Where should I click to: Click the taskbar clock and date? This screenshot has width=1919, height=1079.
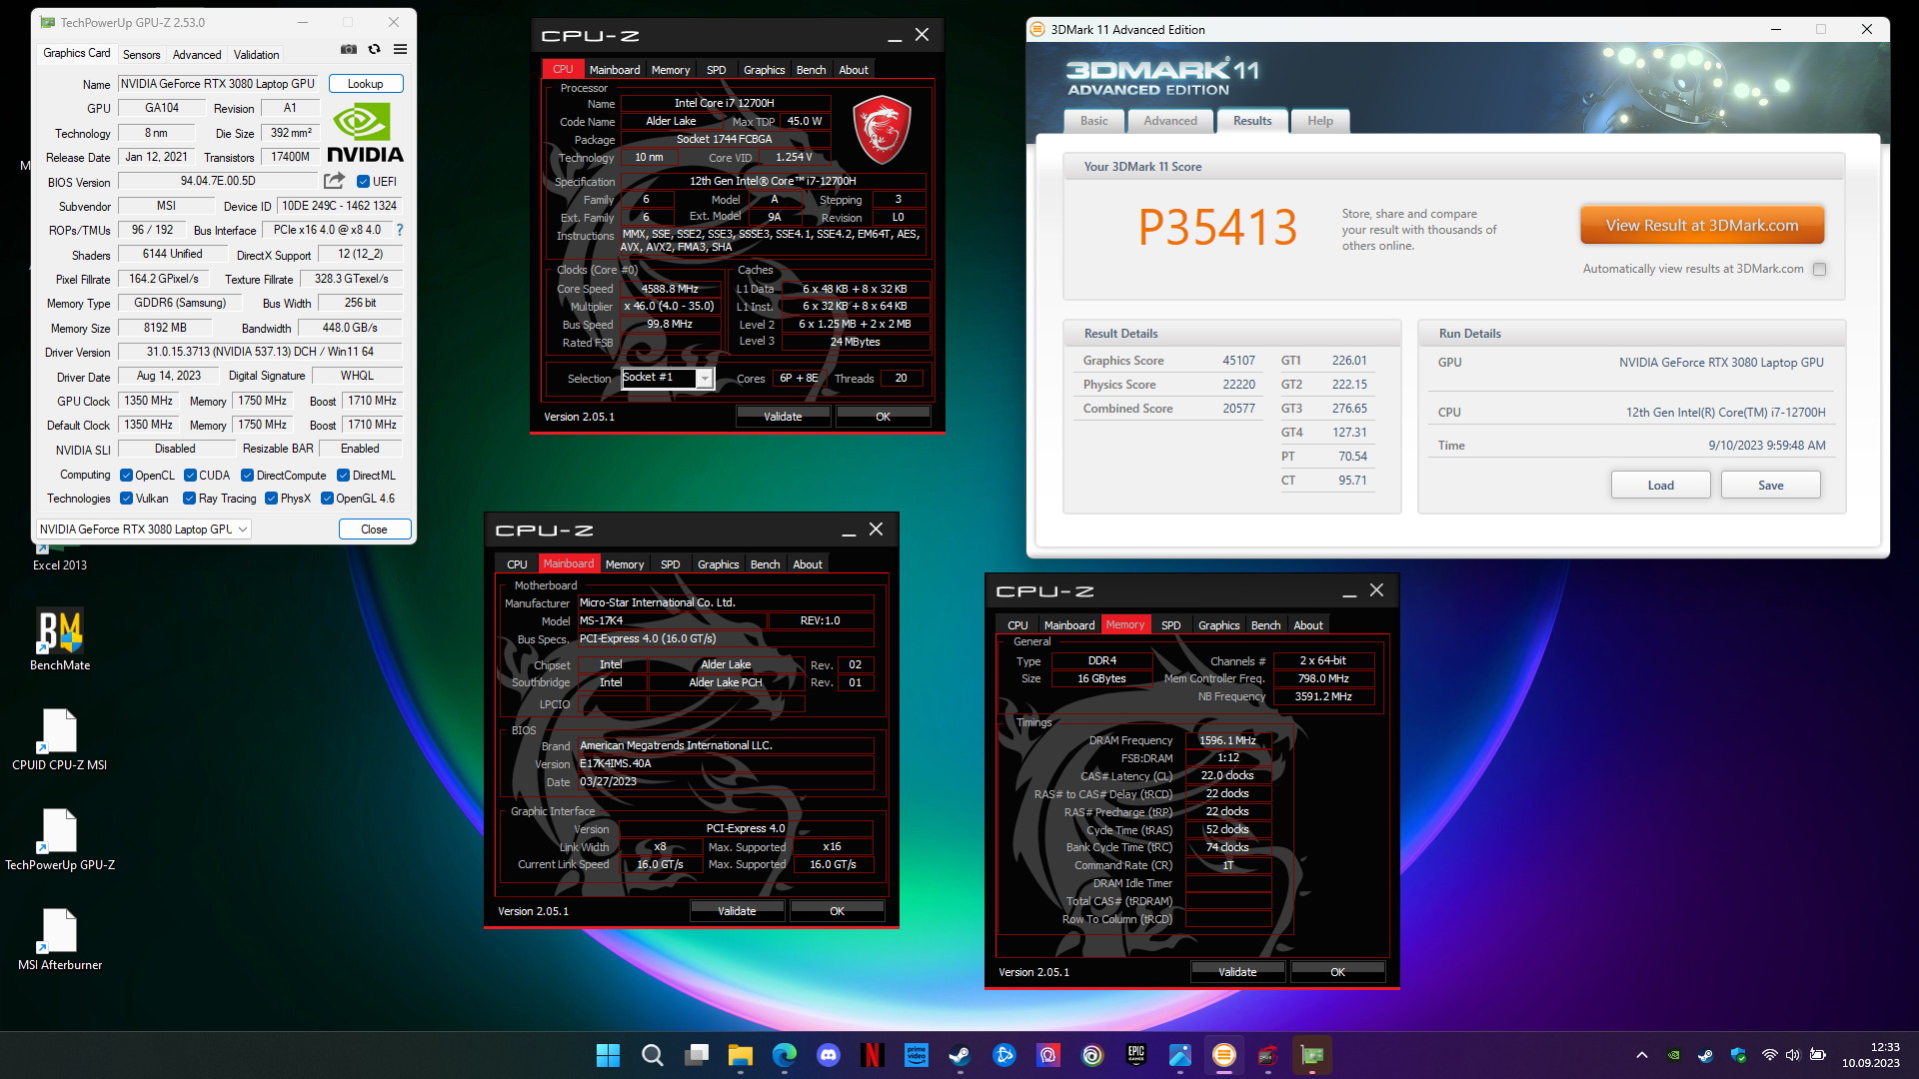1870,1055
